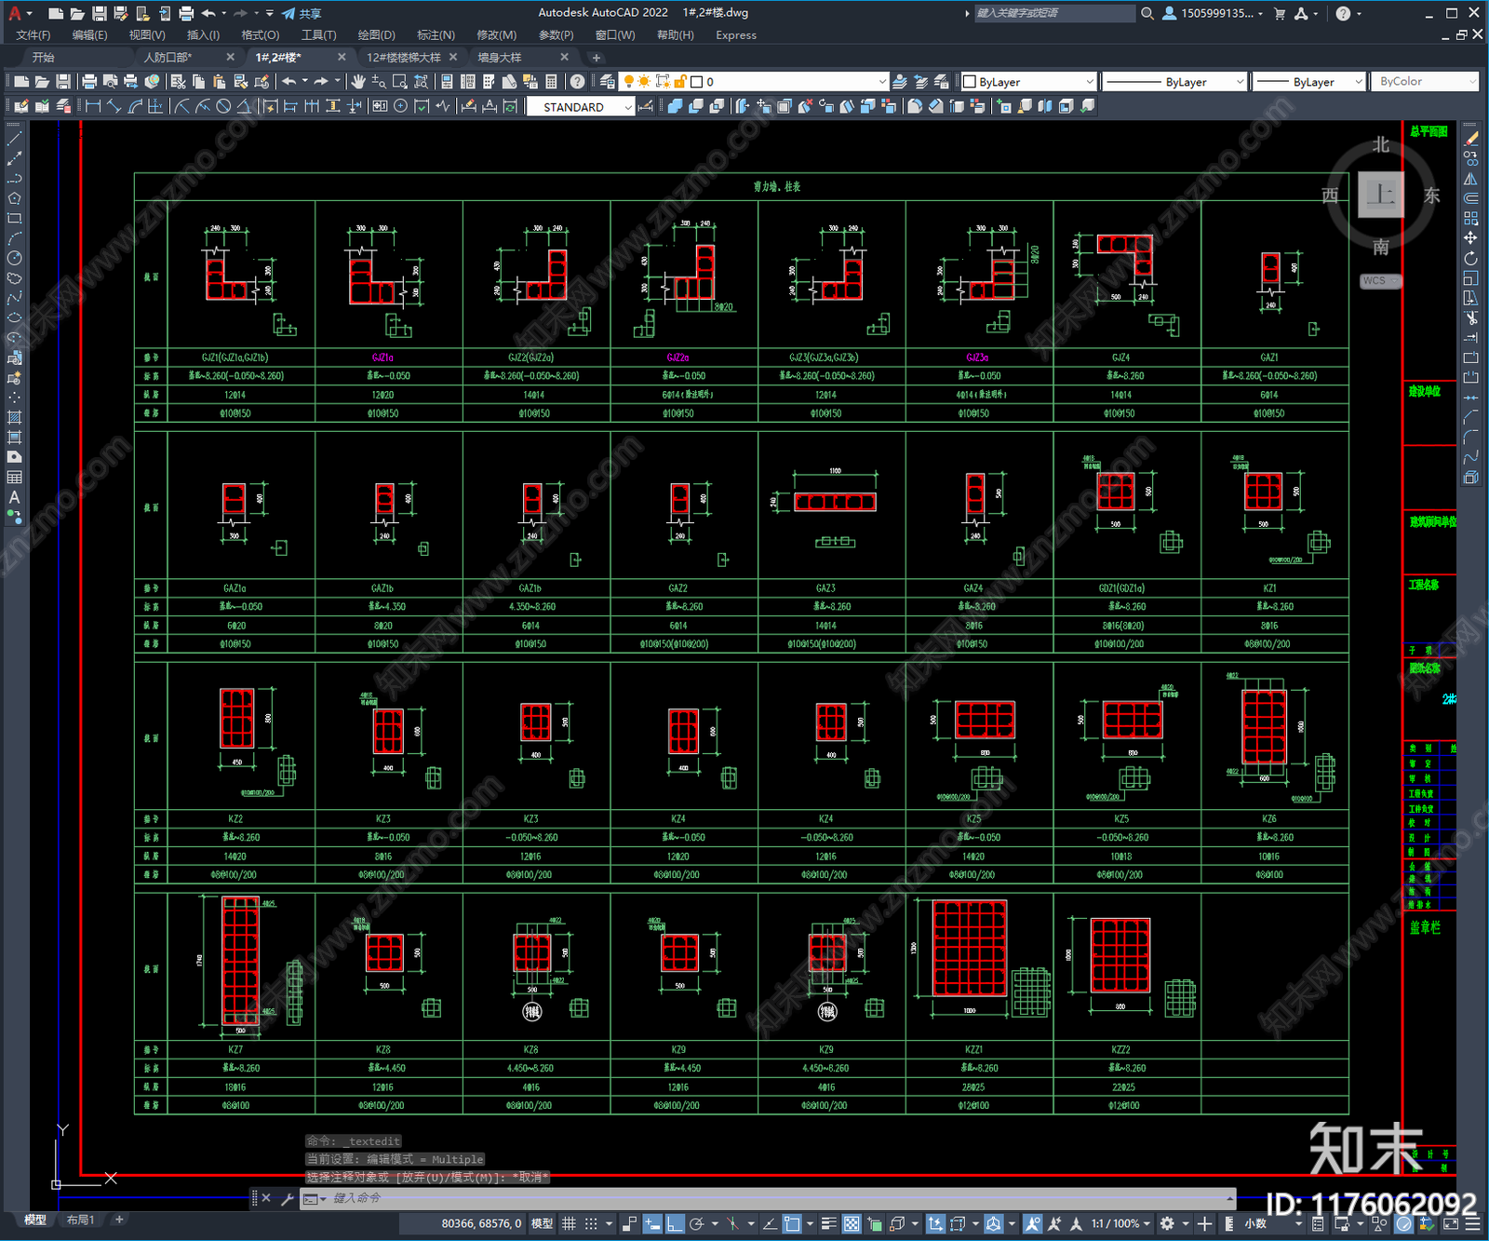The height and width of the screenshot is (1241, 1489).
Task: Toggle the drawing grid display
Action: [569, 1223]
